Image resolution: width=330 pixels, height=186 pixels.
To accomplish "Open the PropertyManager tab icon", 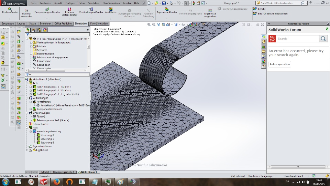I will [x=33, y=30].
